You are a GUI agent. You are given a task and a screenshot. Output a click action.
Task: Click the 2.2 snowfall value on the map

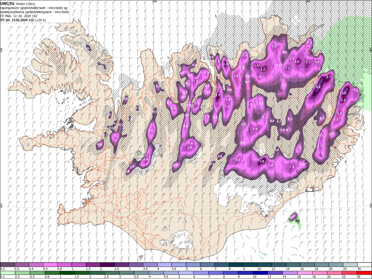pyautogui.click(x=263, y=69)
